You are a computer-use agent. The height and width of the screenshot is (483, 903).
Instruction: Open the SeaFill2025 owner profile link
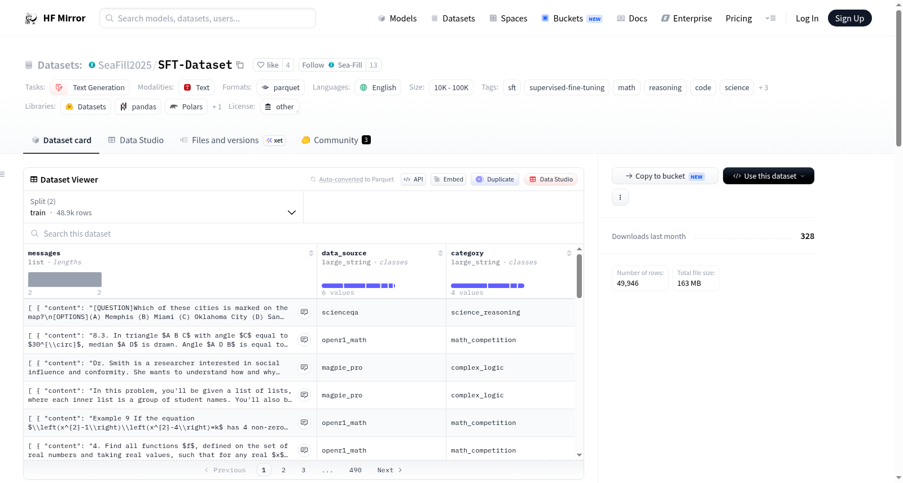[x=125, y=65]
